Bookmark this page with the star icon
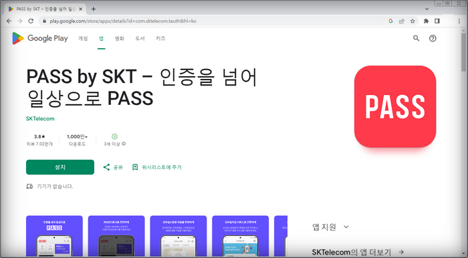468x258 pixels. 413,21
